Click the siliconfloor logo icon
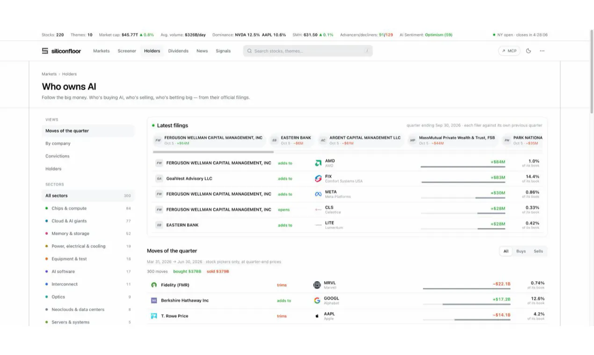Image resolution: width=594 pixels, height=355 pixels. coord(45,51)
